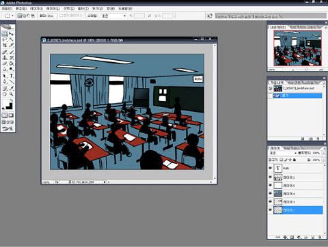Select the Brush tool
328x247 pixels.
[x=11, y=52]
